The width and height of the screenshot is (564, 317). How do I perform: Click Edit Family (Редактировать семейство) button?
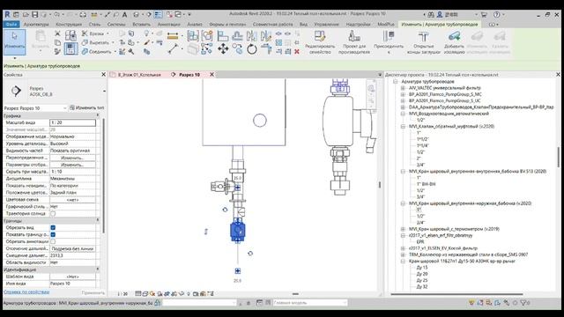[320, 42]
